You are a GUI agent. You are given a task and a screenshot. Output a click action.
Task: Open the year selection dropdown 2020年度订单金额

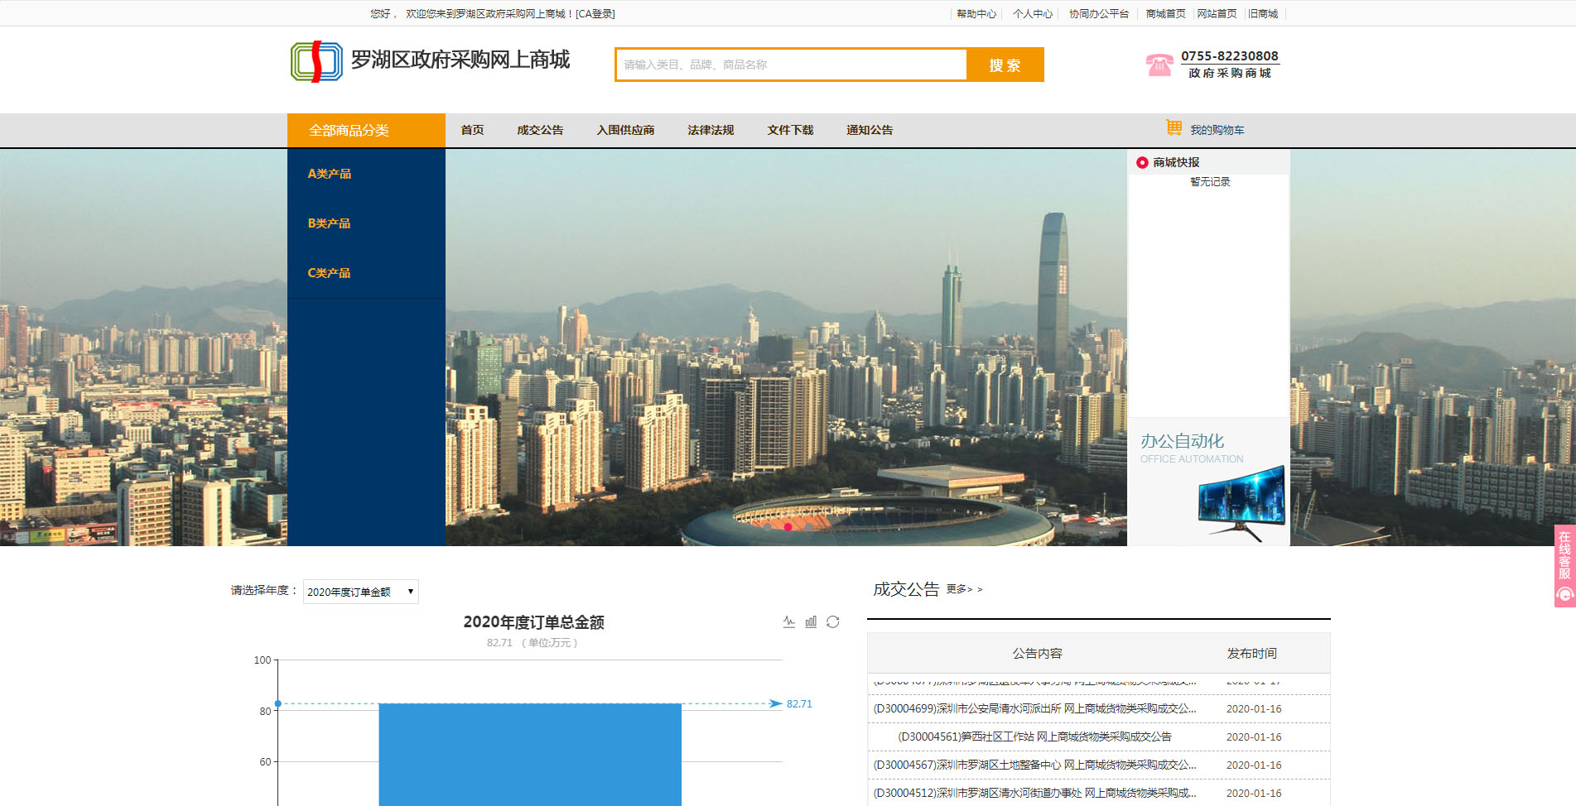click(361, 592)
